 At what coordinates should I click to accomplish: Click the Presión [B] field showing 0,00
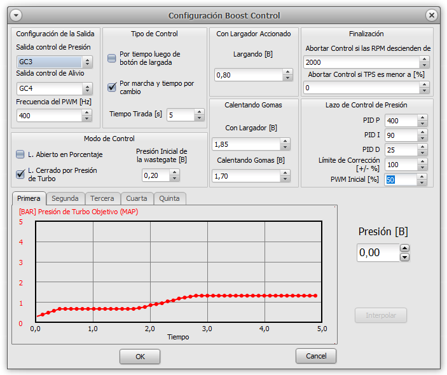click(378, 252)
